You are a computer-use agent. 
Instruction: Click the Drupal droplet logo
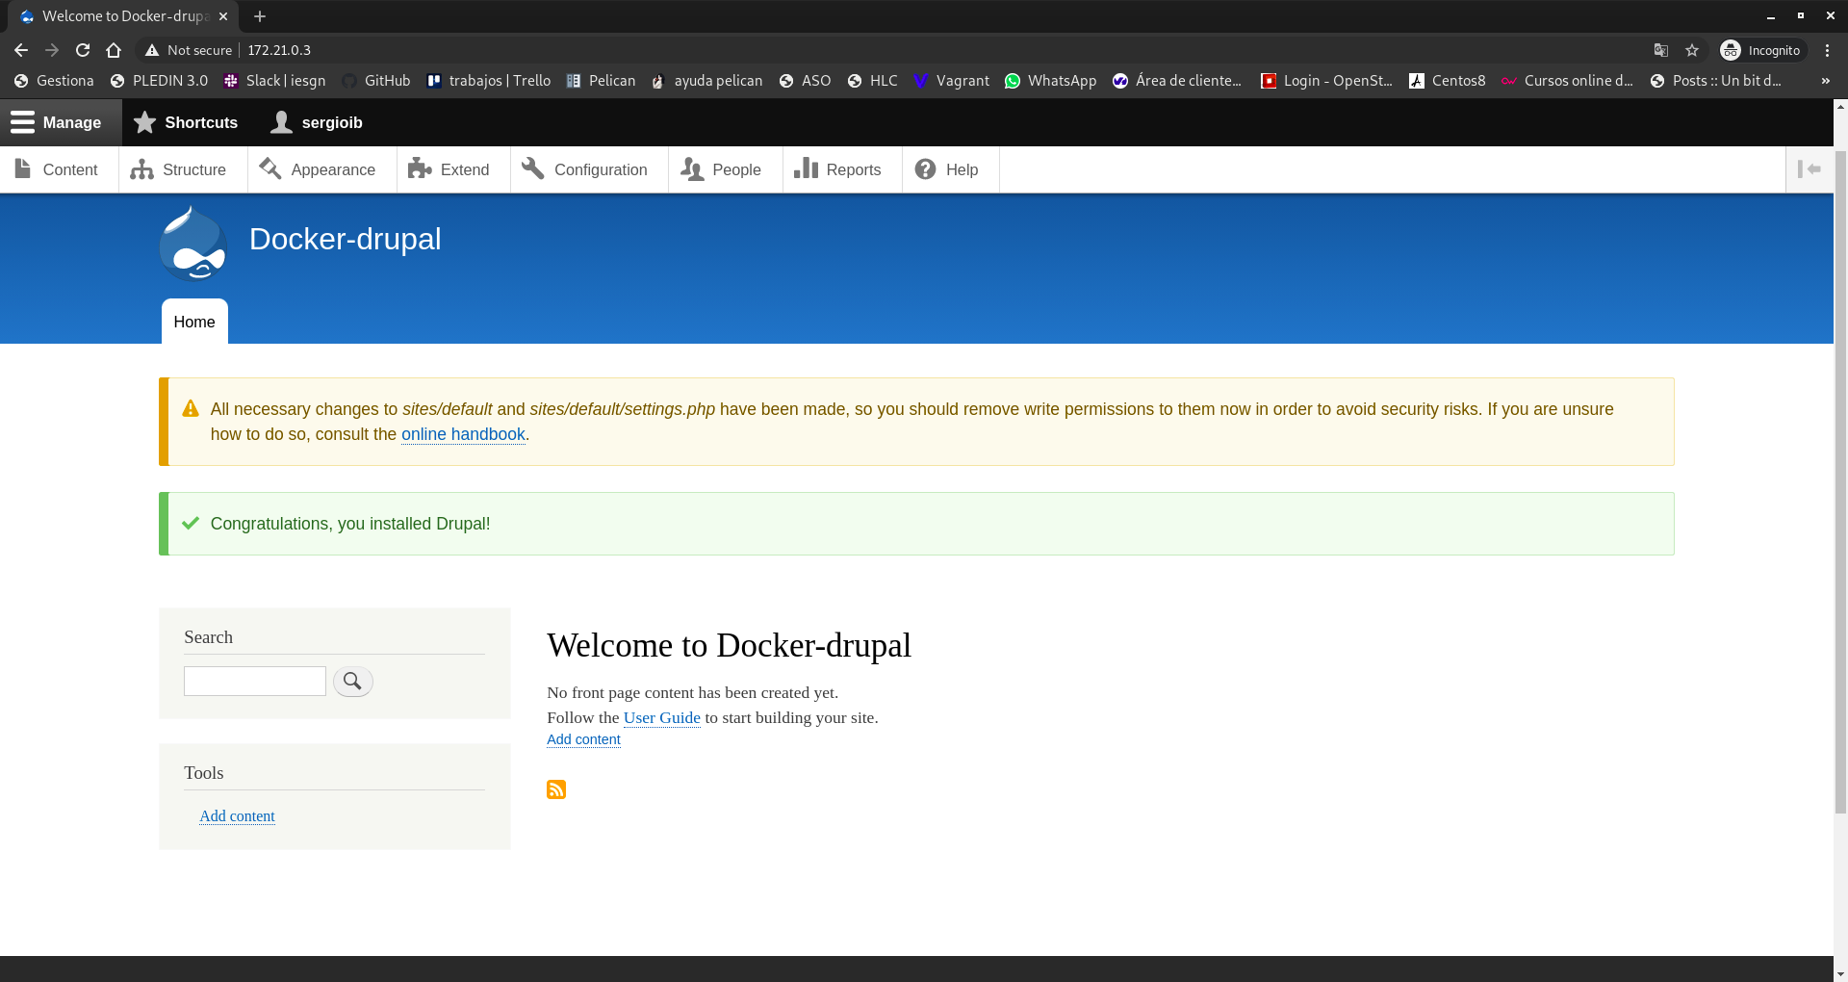(x=192, y=244)
